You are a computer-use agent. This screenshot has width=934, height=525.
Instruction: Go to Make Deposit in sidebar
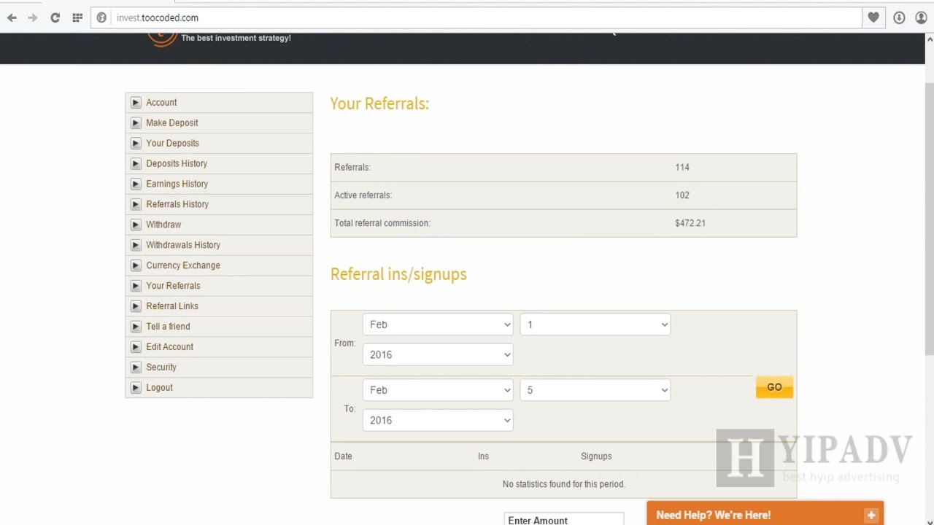[x=171, y=123]
